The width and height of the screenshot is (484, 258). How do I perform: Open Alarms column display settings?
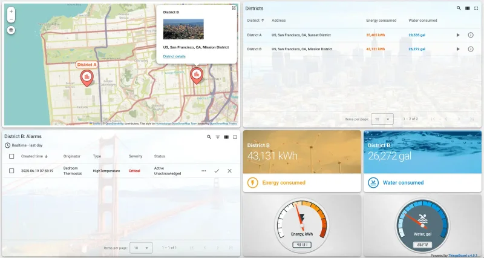226,137
